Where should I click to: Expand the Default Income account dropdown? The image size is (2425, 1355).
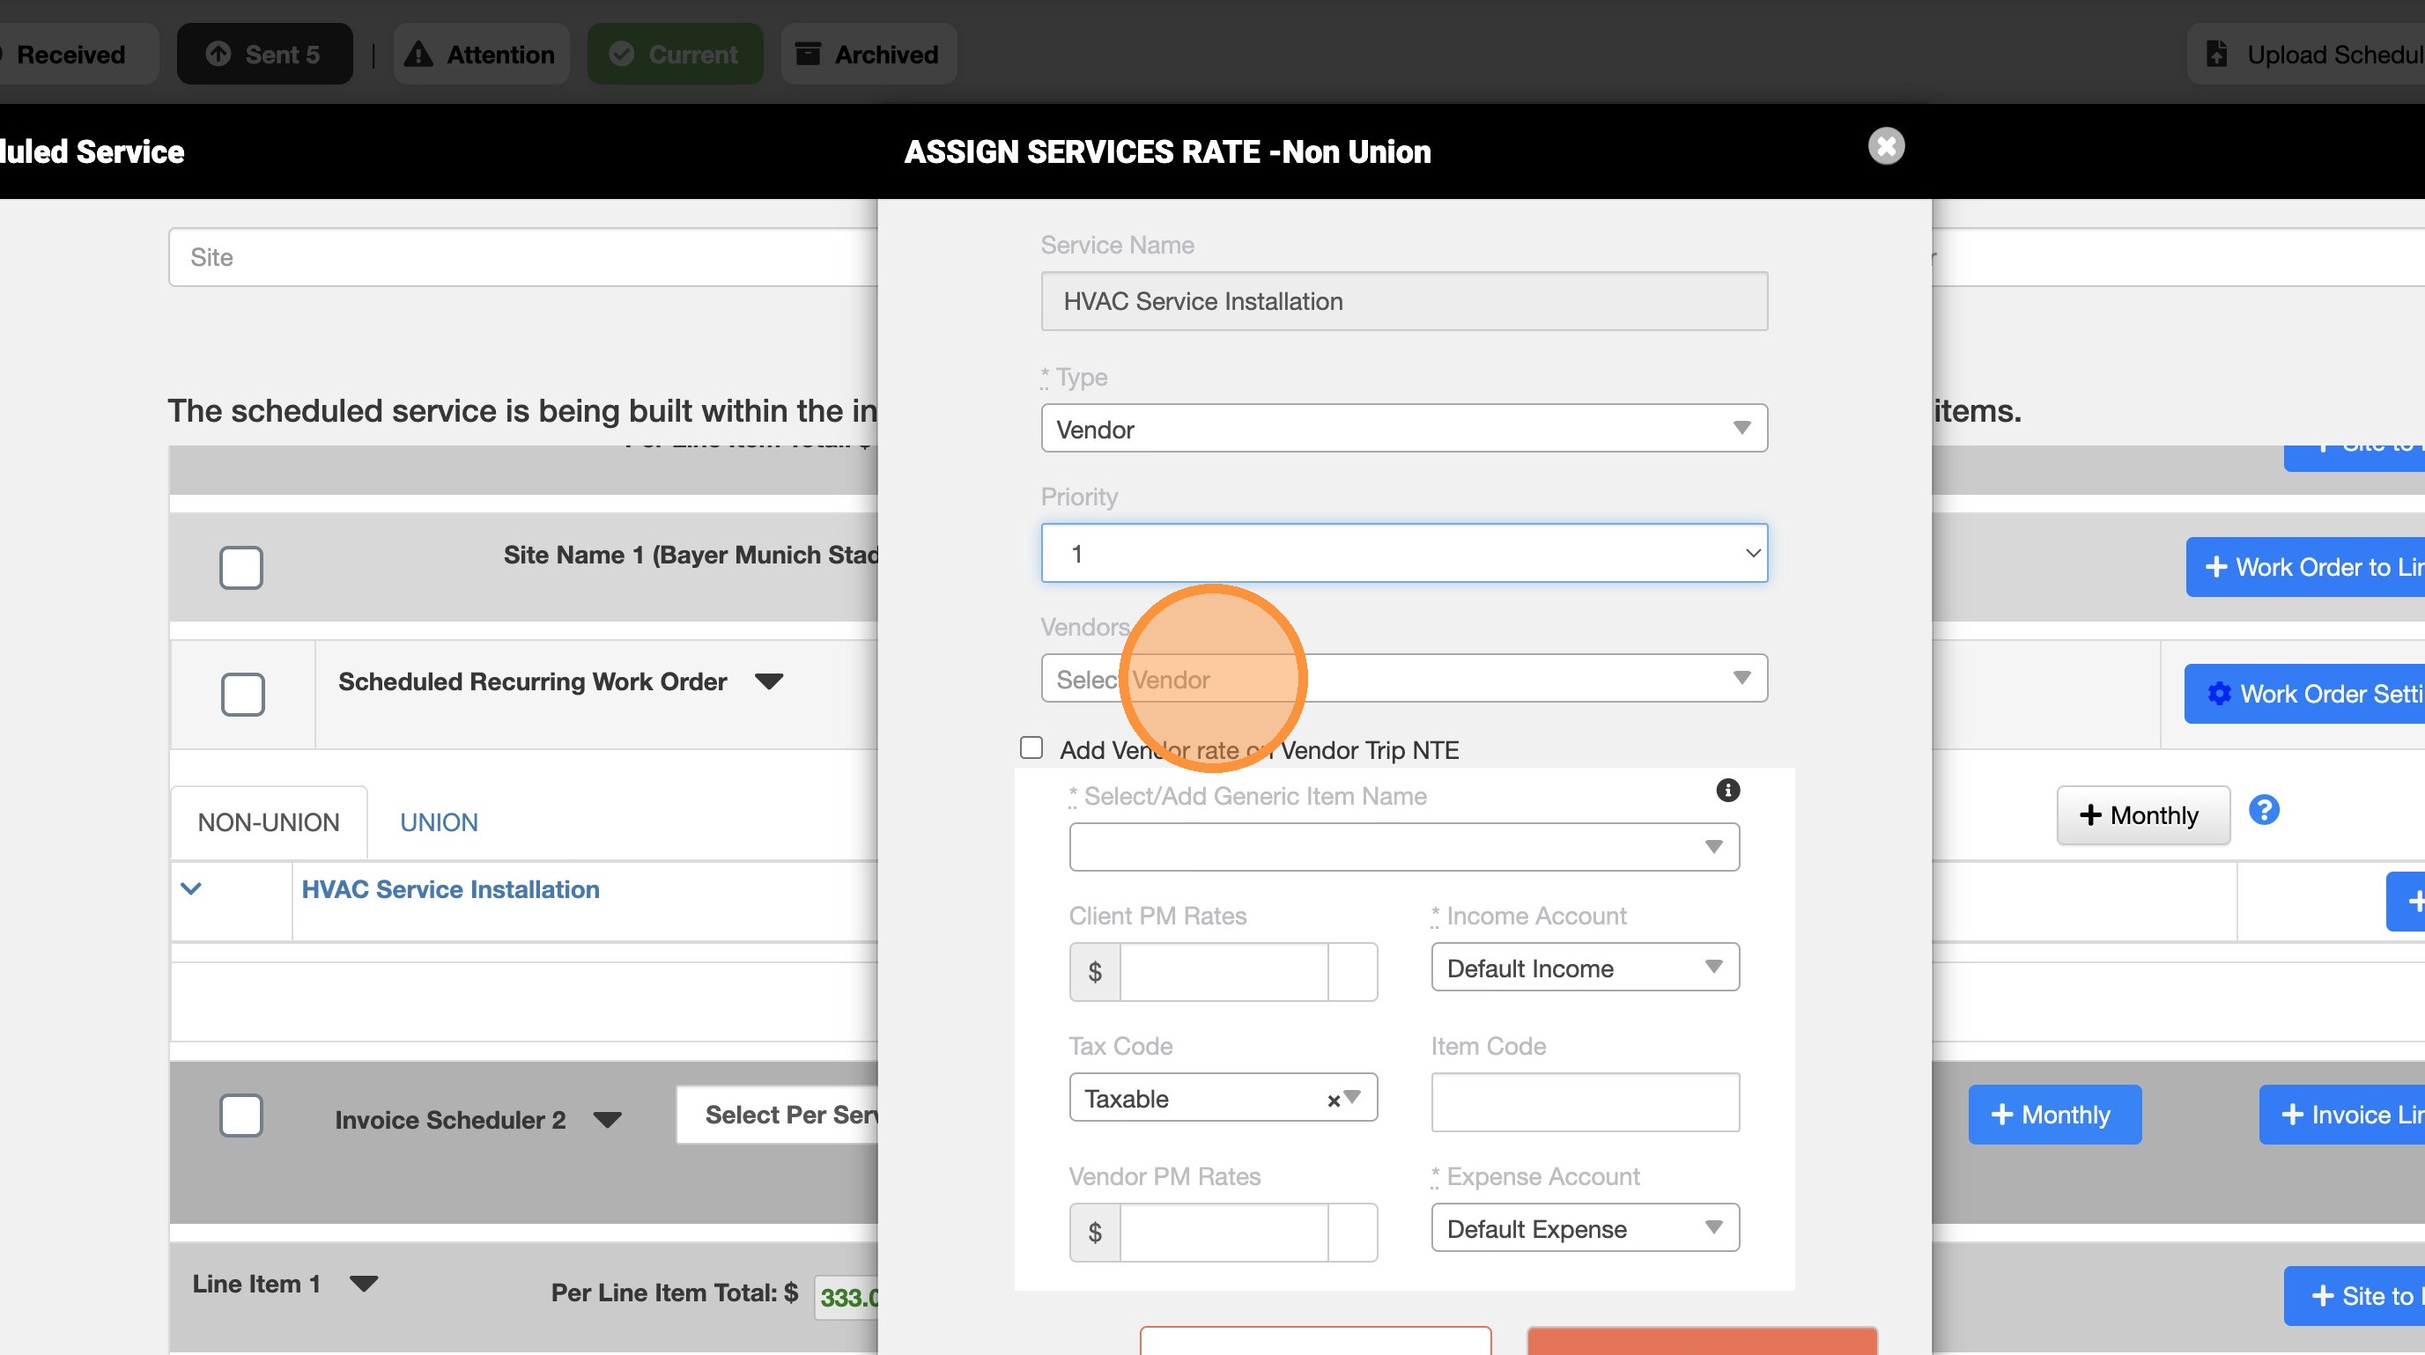click(1585, 968)
